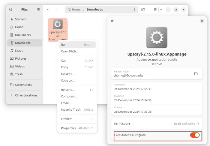This screenshot has height=146, width=210.
Task: Choose Rename… in context menu
Action: click(x=77, y=90)
